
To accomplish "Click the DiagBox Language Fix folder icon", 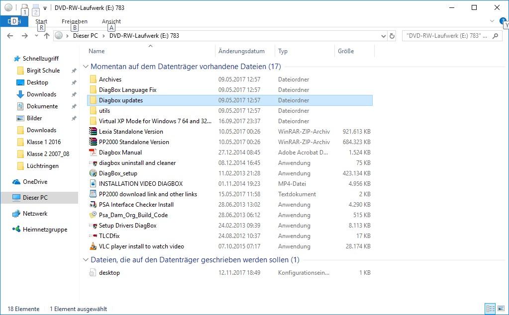I will point(93,90).
